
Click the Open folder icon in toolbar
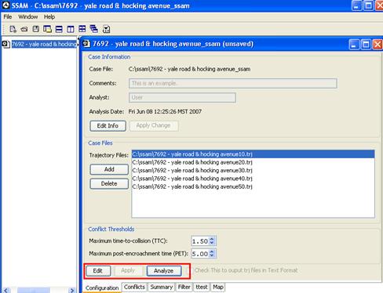[24, 29]
